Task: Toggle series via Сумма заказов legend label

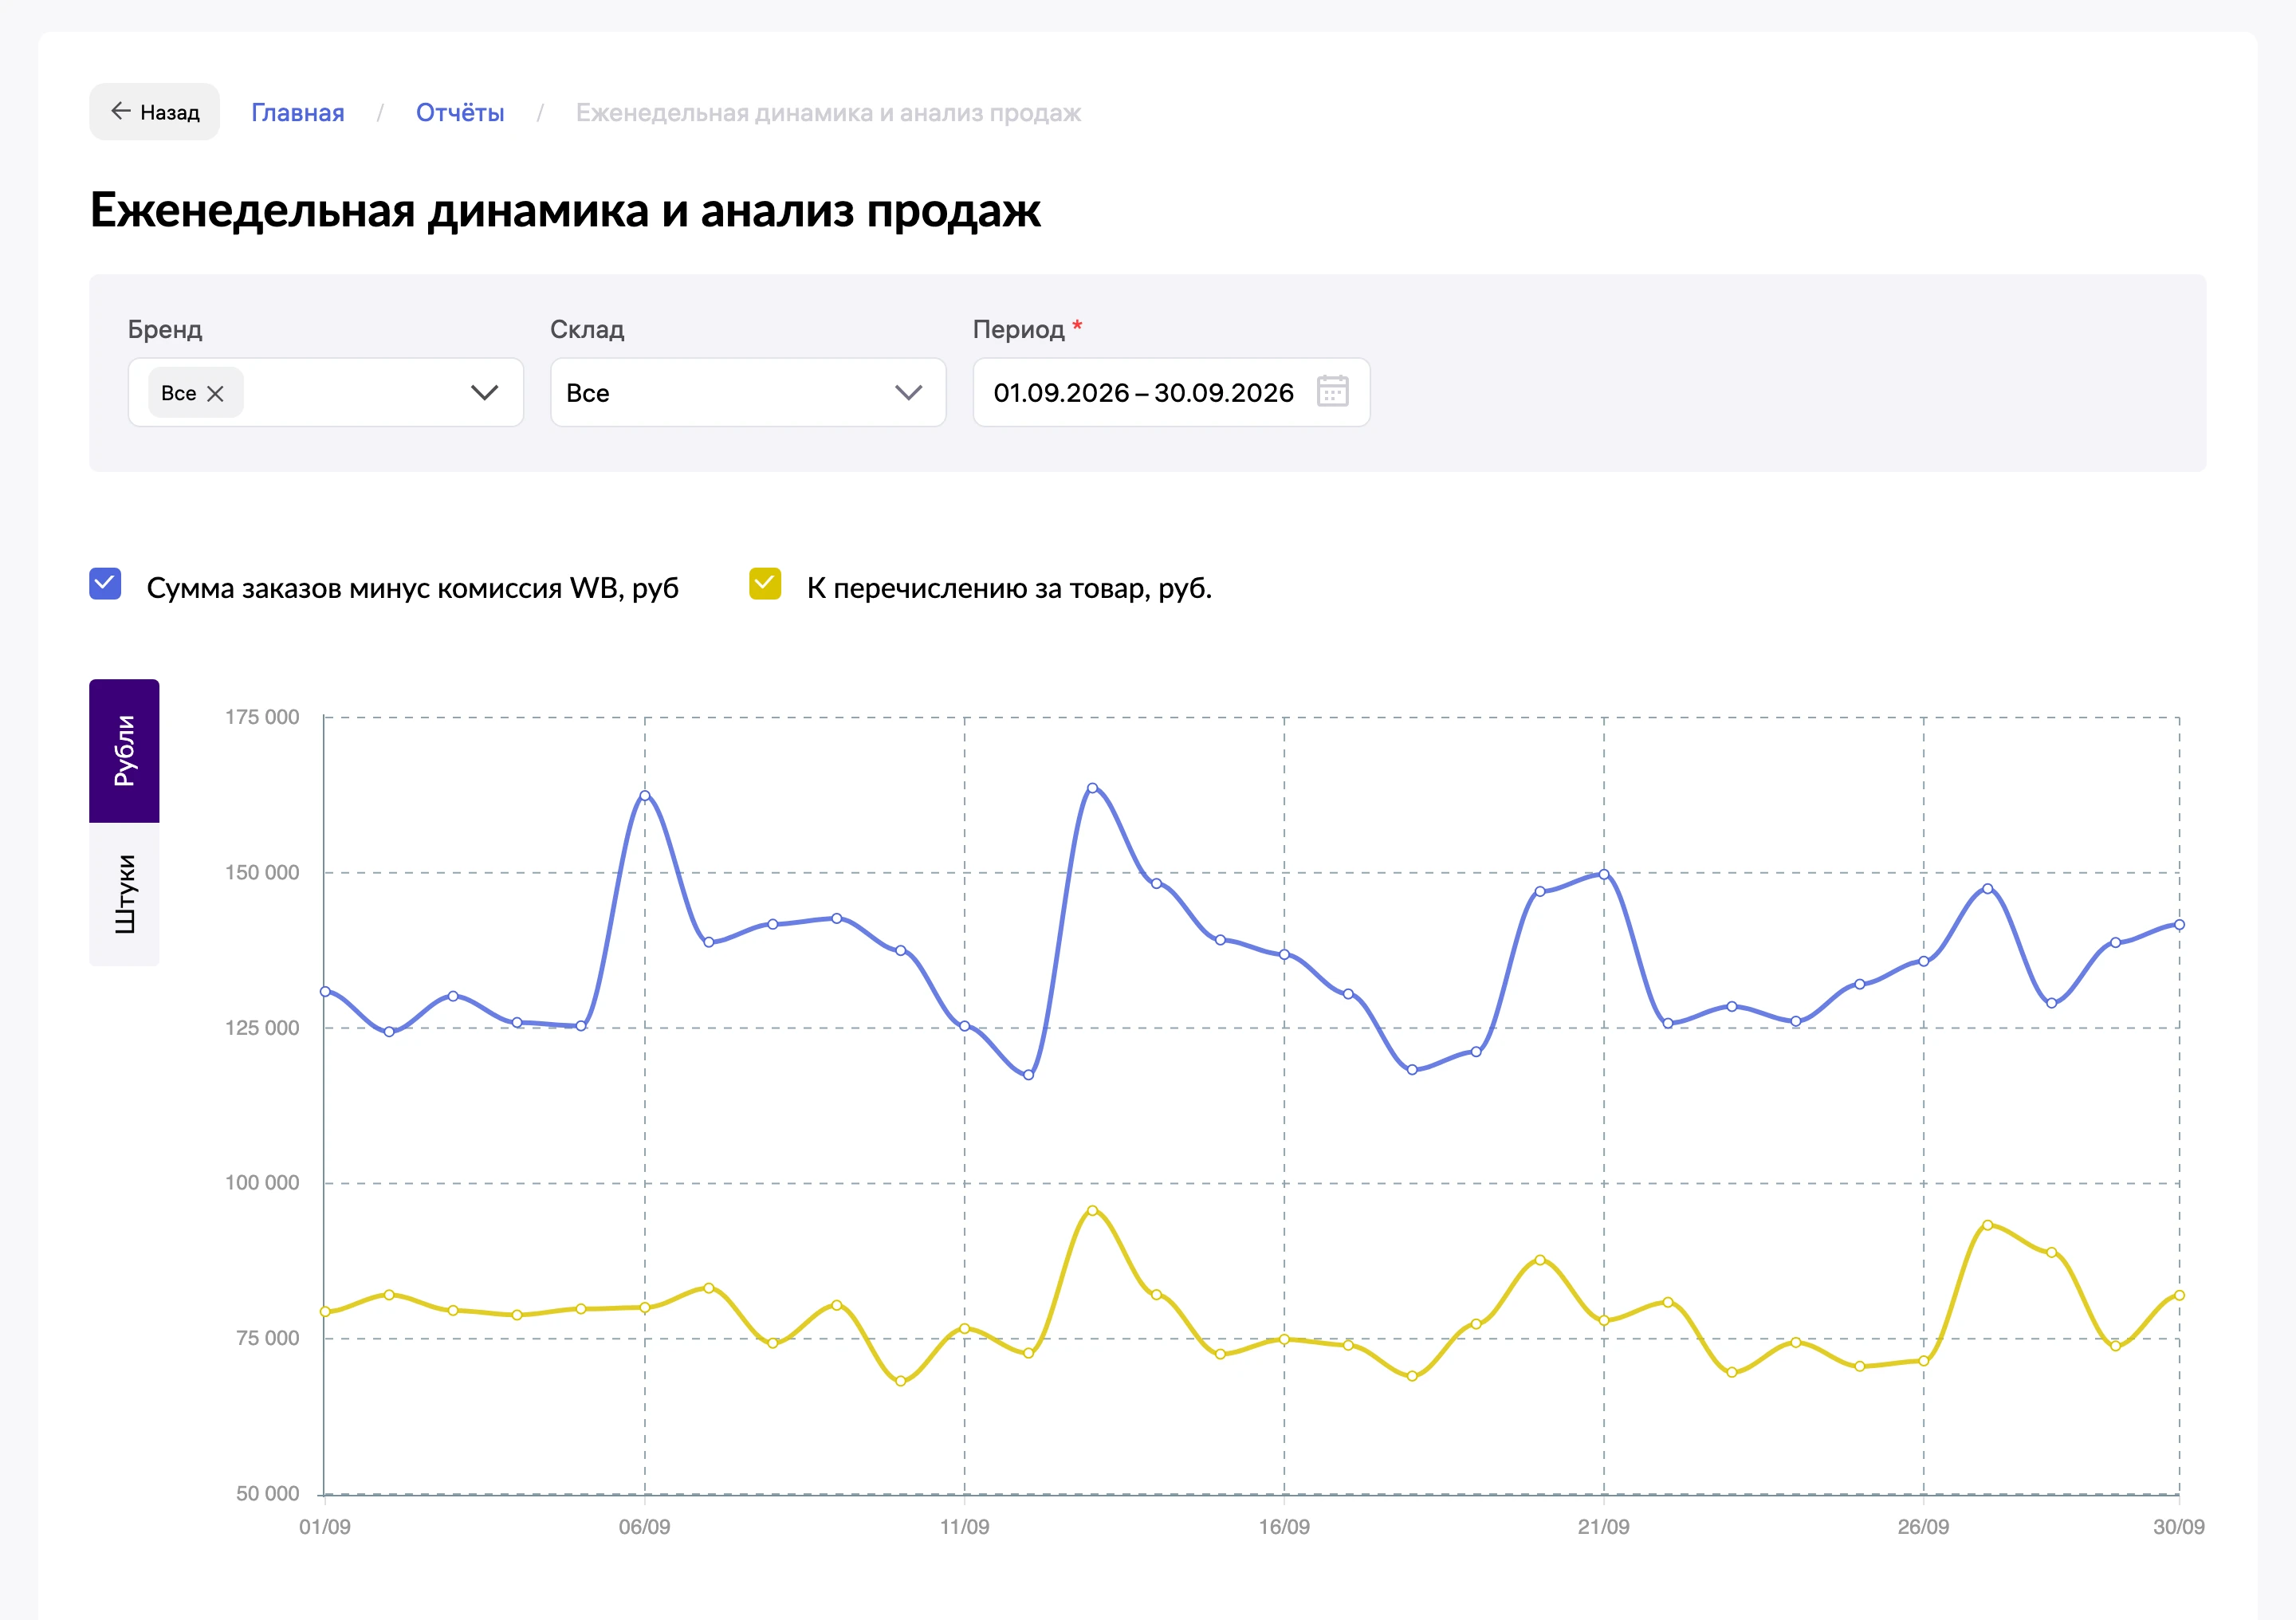Action: [x=412, y=588]
